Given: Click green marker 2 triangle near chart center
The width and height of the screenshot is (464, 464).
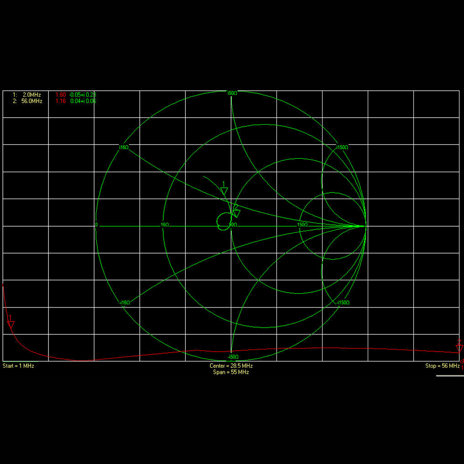Looking at the screenshot, I should pyautogui.click(x=236, y=212).
